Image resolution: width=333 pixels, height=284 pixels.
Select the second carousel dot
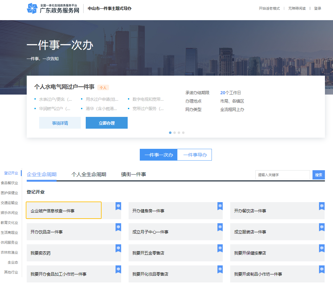pos(175,132)
